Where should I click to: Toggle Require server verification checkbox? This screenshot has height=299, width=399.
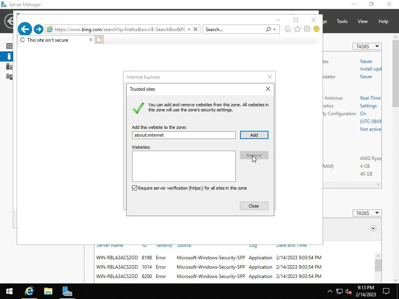click(x=134, y=188)
